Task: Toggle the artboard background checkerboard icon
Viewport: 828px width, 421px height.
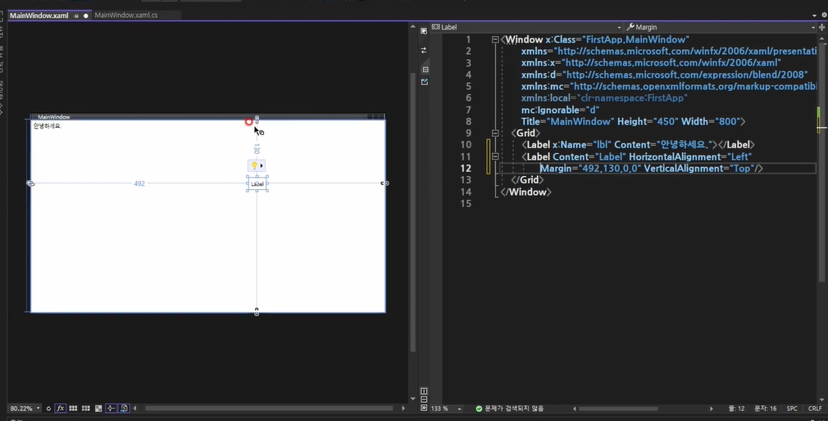Action: click(98, 409)
